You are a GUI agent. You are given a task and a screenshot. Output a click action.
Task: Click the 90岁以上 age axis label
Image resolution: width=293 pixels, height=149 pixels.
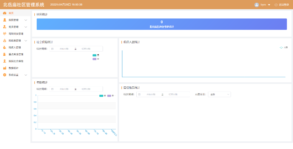pos(114,133)
